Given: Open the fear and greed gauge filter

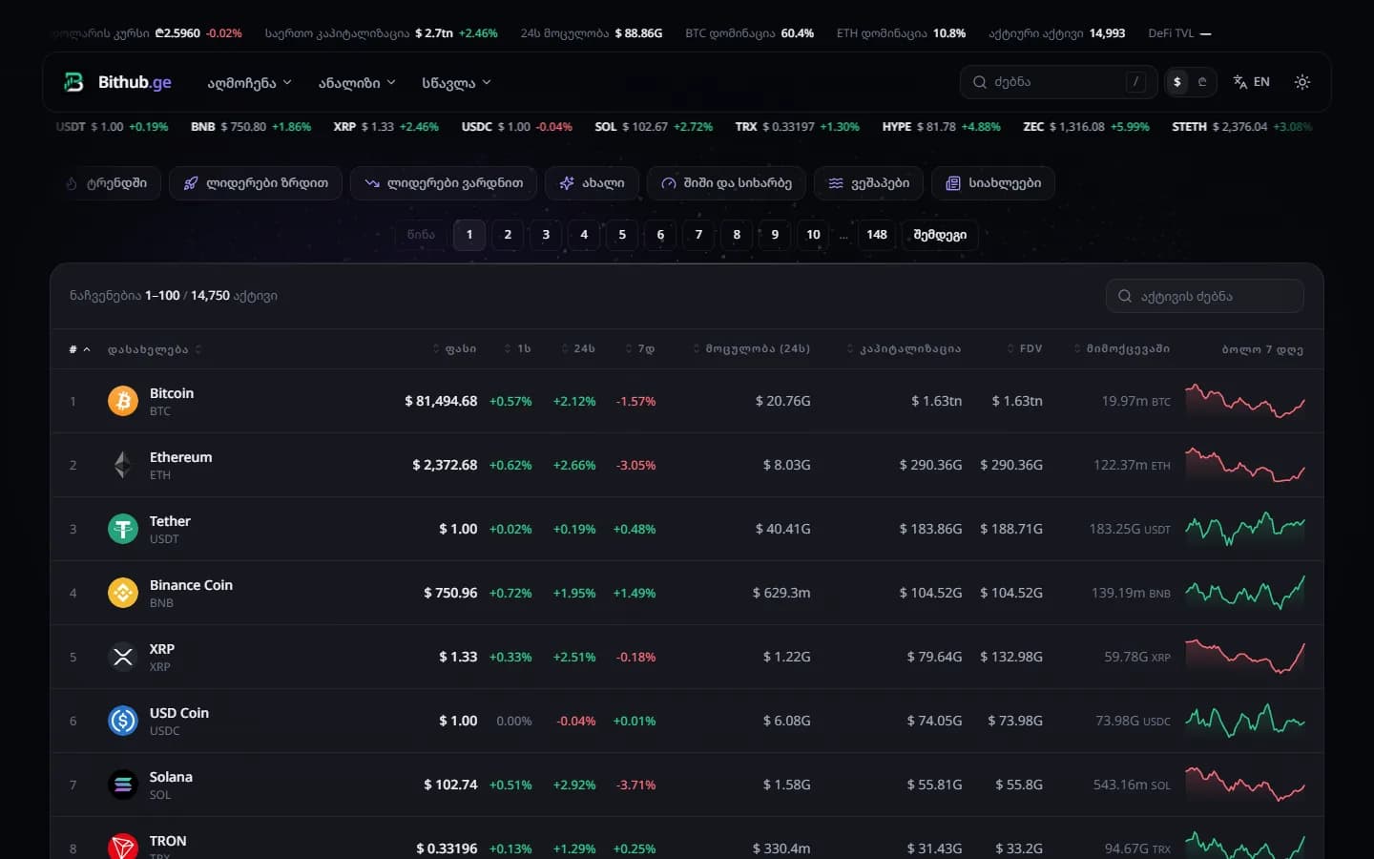Looking at the screenshot, I should pyautogui.click(x=726, y=183).
